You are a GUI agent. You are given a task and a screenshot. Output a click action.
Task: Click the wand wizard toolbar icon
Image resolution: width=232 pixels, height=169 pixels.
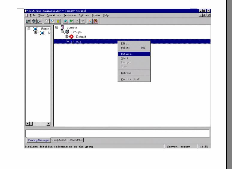[90, 21]
